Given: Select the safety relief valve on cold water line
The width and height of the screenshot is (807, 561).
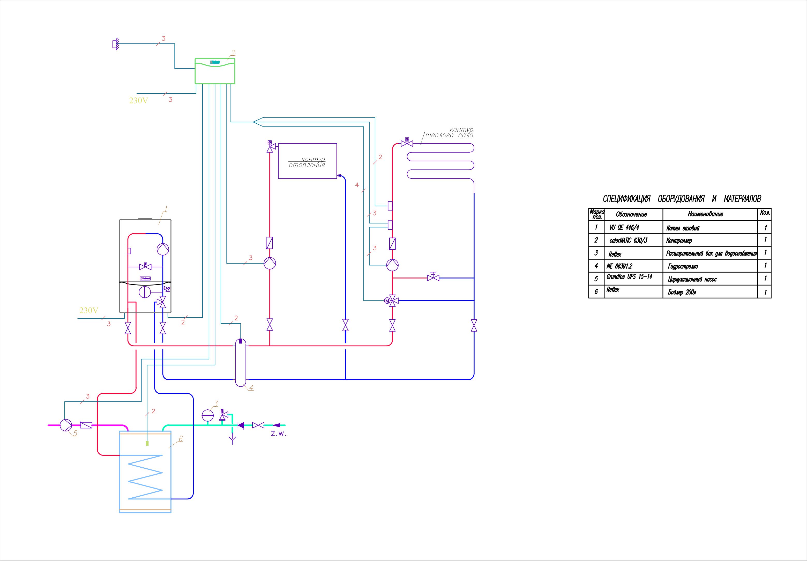Looking at the screenshot, I should (x=223, y=415).
